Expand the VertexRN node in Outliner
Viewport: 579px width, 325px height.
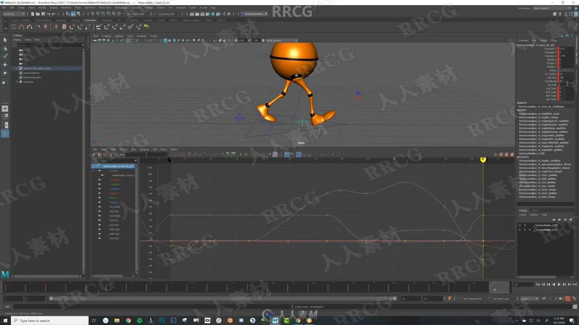[17, 82]
